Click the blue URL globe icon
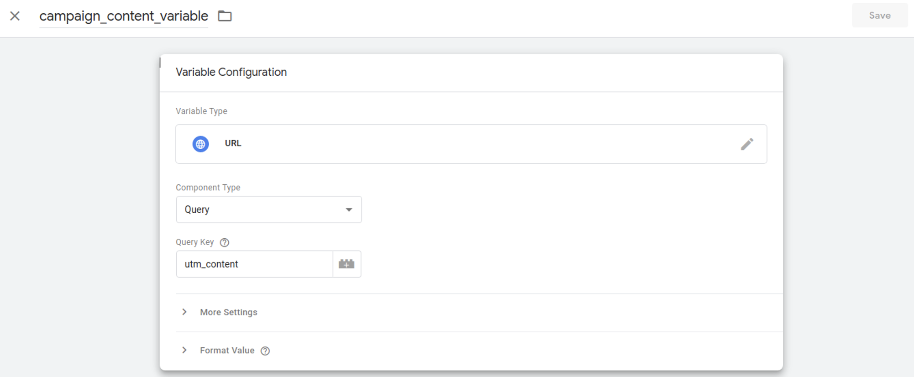Image resolution: width=914 pixels, height=377 pixels. click(200, 144)
